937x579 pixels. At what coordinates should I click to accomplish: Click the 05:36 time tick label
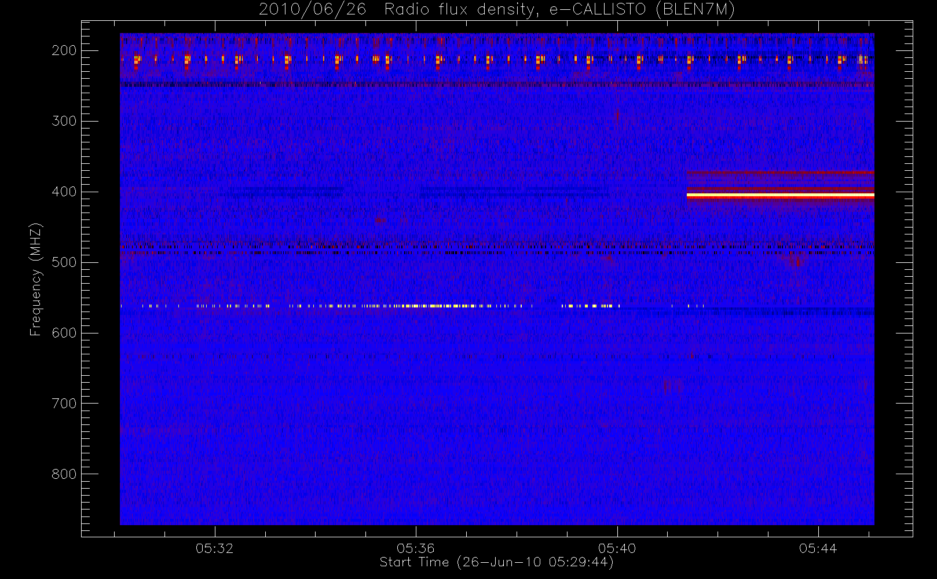[x=416, y=548]
